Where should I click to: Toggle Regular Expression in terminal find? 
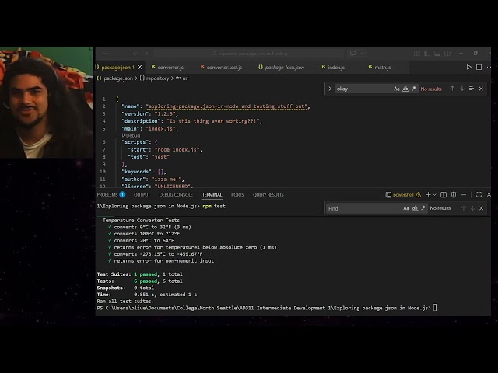[423, 208]
